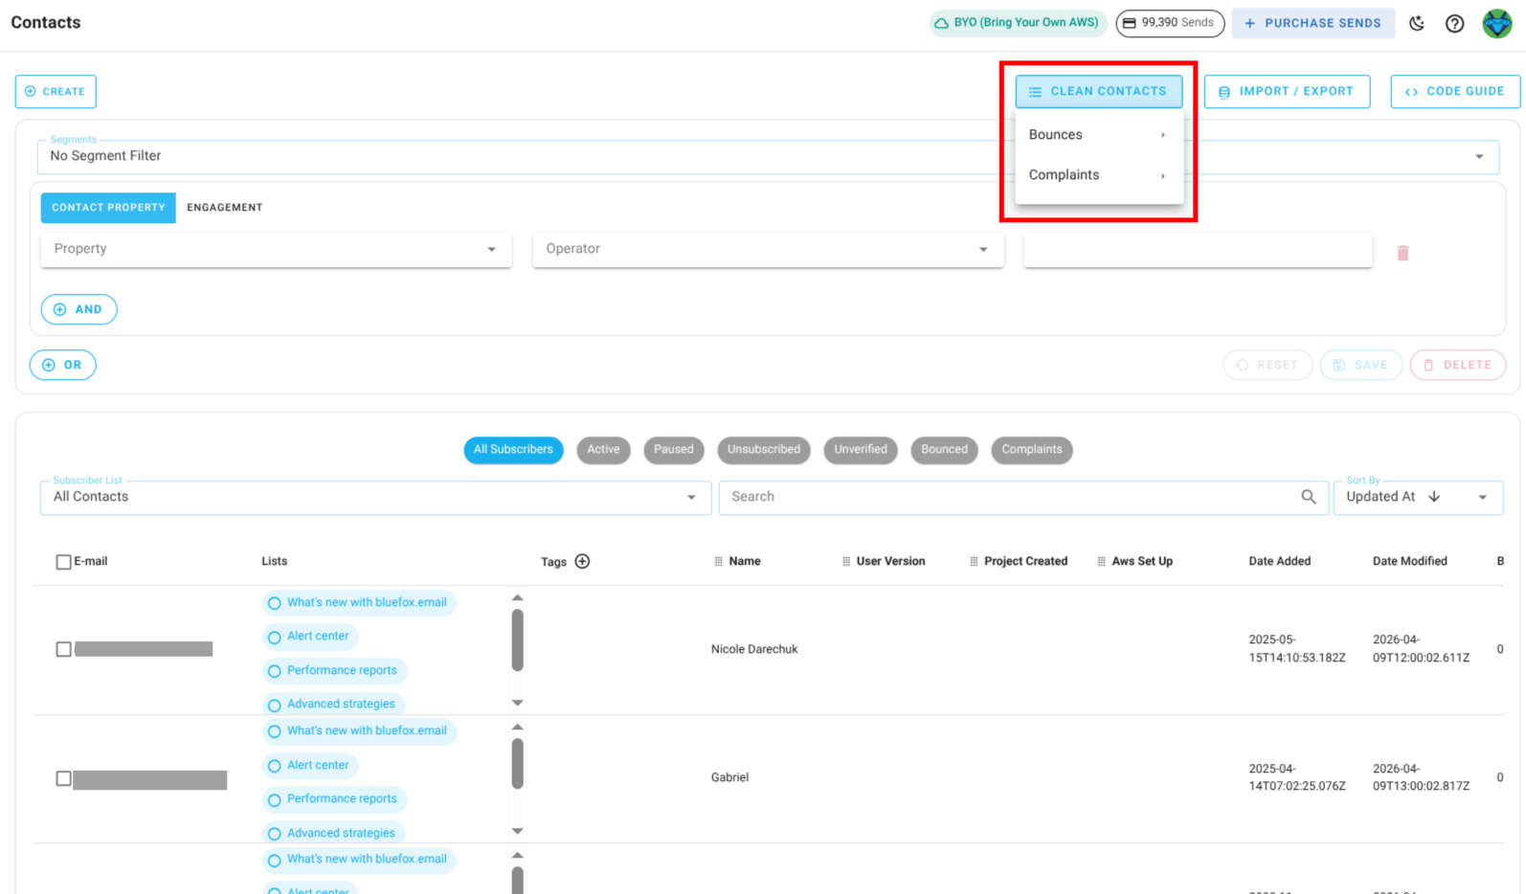The width and height of the screenshot is (1526, 894).
Task: Click Nicole Darechuk lists scrollbar thumb
Action: (518, 640)
